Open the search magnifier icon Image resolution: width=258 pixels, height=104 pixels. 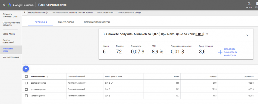(x=249, y=4)
